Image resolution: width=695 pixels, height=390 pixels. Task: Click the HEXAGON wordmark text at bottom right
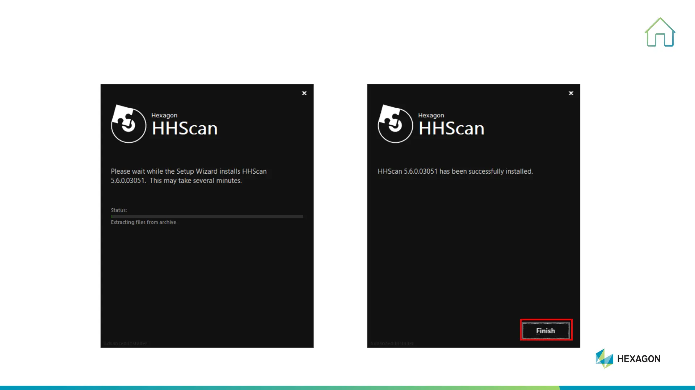click(x=639, y=359)
